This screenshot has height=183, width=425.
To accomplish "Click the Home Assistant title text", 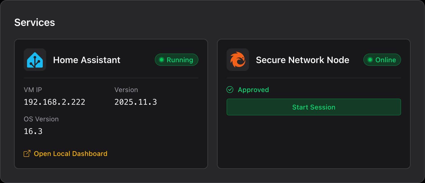I will click(87, 60).
